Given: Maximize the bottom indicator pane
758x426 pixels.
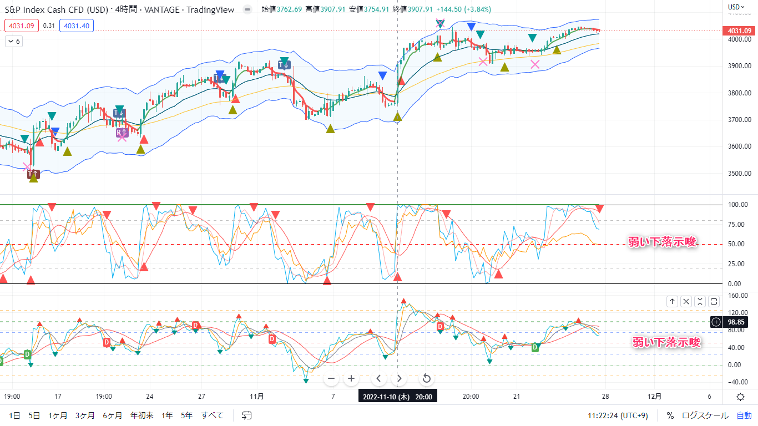Looking at the screenshot, I should [x=714, y=301].
